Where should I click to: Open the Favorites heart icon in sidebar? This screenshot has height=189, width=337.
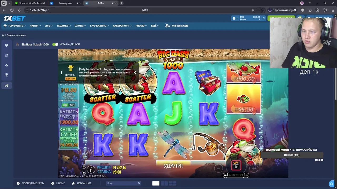tap(7, 45)
